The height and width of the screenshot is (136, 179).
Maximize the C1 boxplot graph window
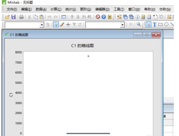click(147, 34)
